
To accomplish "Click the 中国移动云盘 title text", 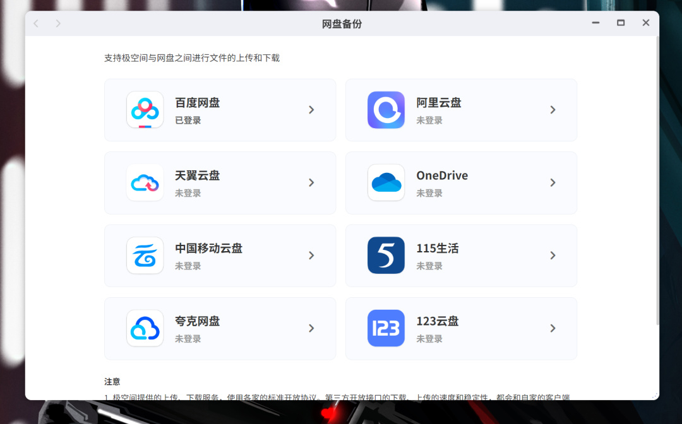I will [x=209, y=248].
